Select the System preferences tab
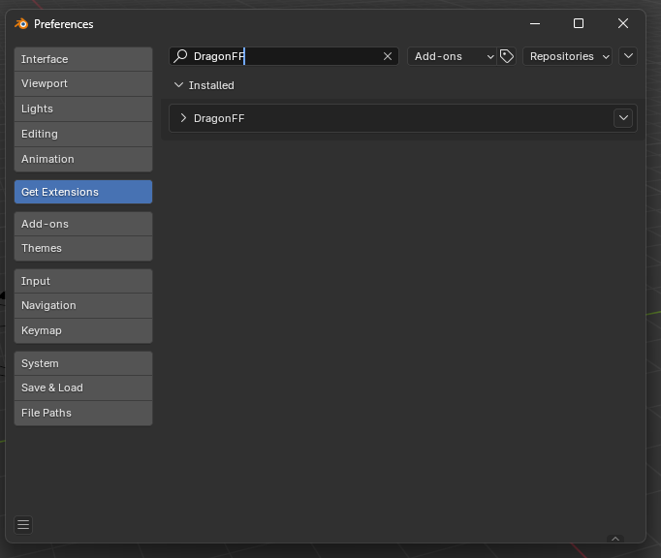The height and width of the screenshot is (558, 661). coord(83,363)
